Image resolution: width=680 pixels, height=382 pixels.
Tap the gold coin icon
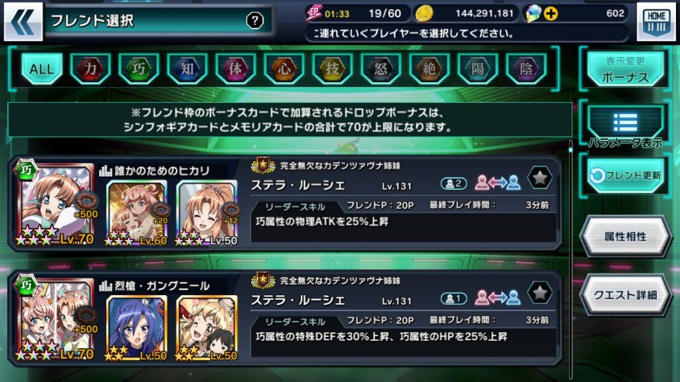click(x=424, y=14)
